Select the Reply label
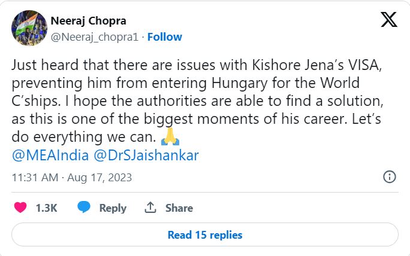Screen dimensions: 410x256 [x=113, y=208]
